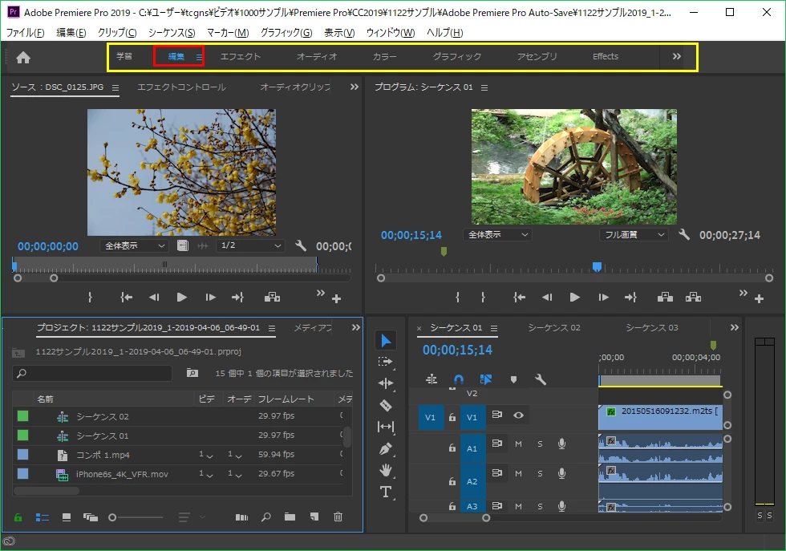Create new bin with folder icon
The height and width of the screenshot is (551, 786).
(290, 517)
